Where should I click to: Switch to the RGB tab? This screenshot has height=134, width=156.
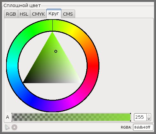(11, 14)
